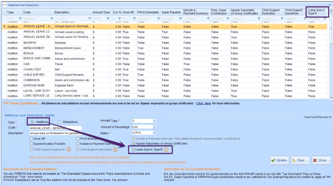
Task: Tick the PAYG Exempted checkbox
Action: point(78,139)
